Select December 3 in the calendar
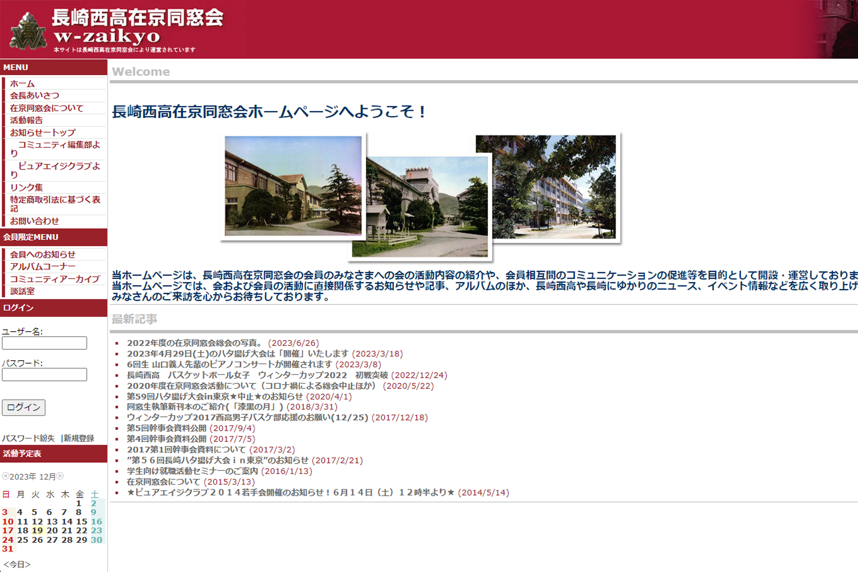This screenshot has width=858, height=572. click(5, 512)
